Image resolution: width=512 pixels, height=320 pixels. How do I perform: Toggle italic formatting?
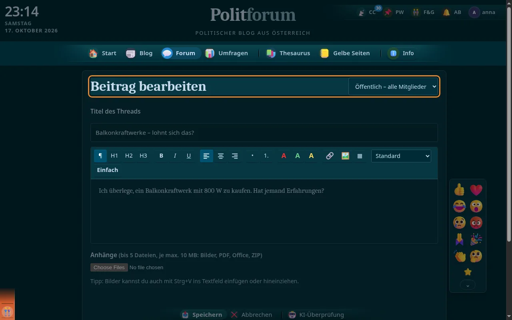175,156
